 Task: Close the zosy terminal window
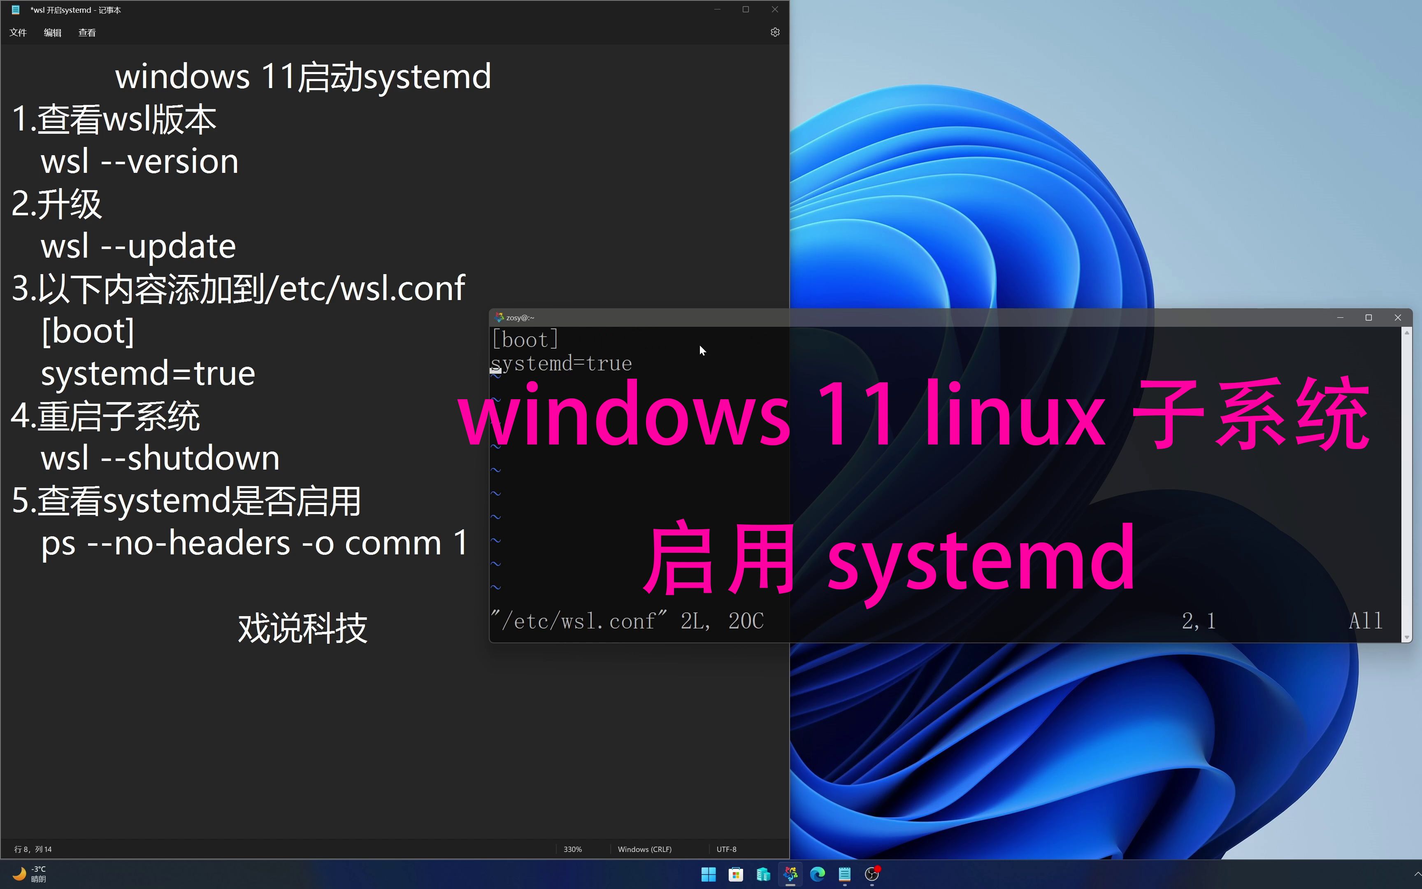click(1398, 317)
